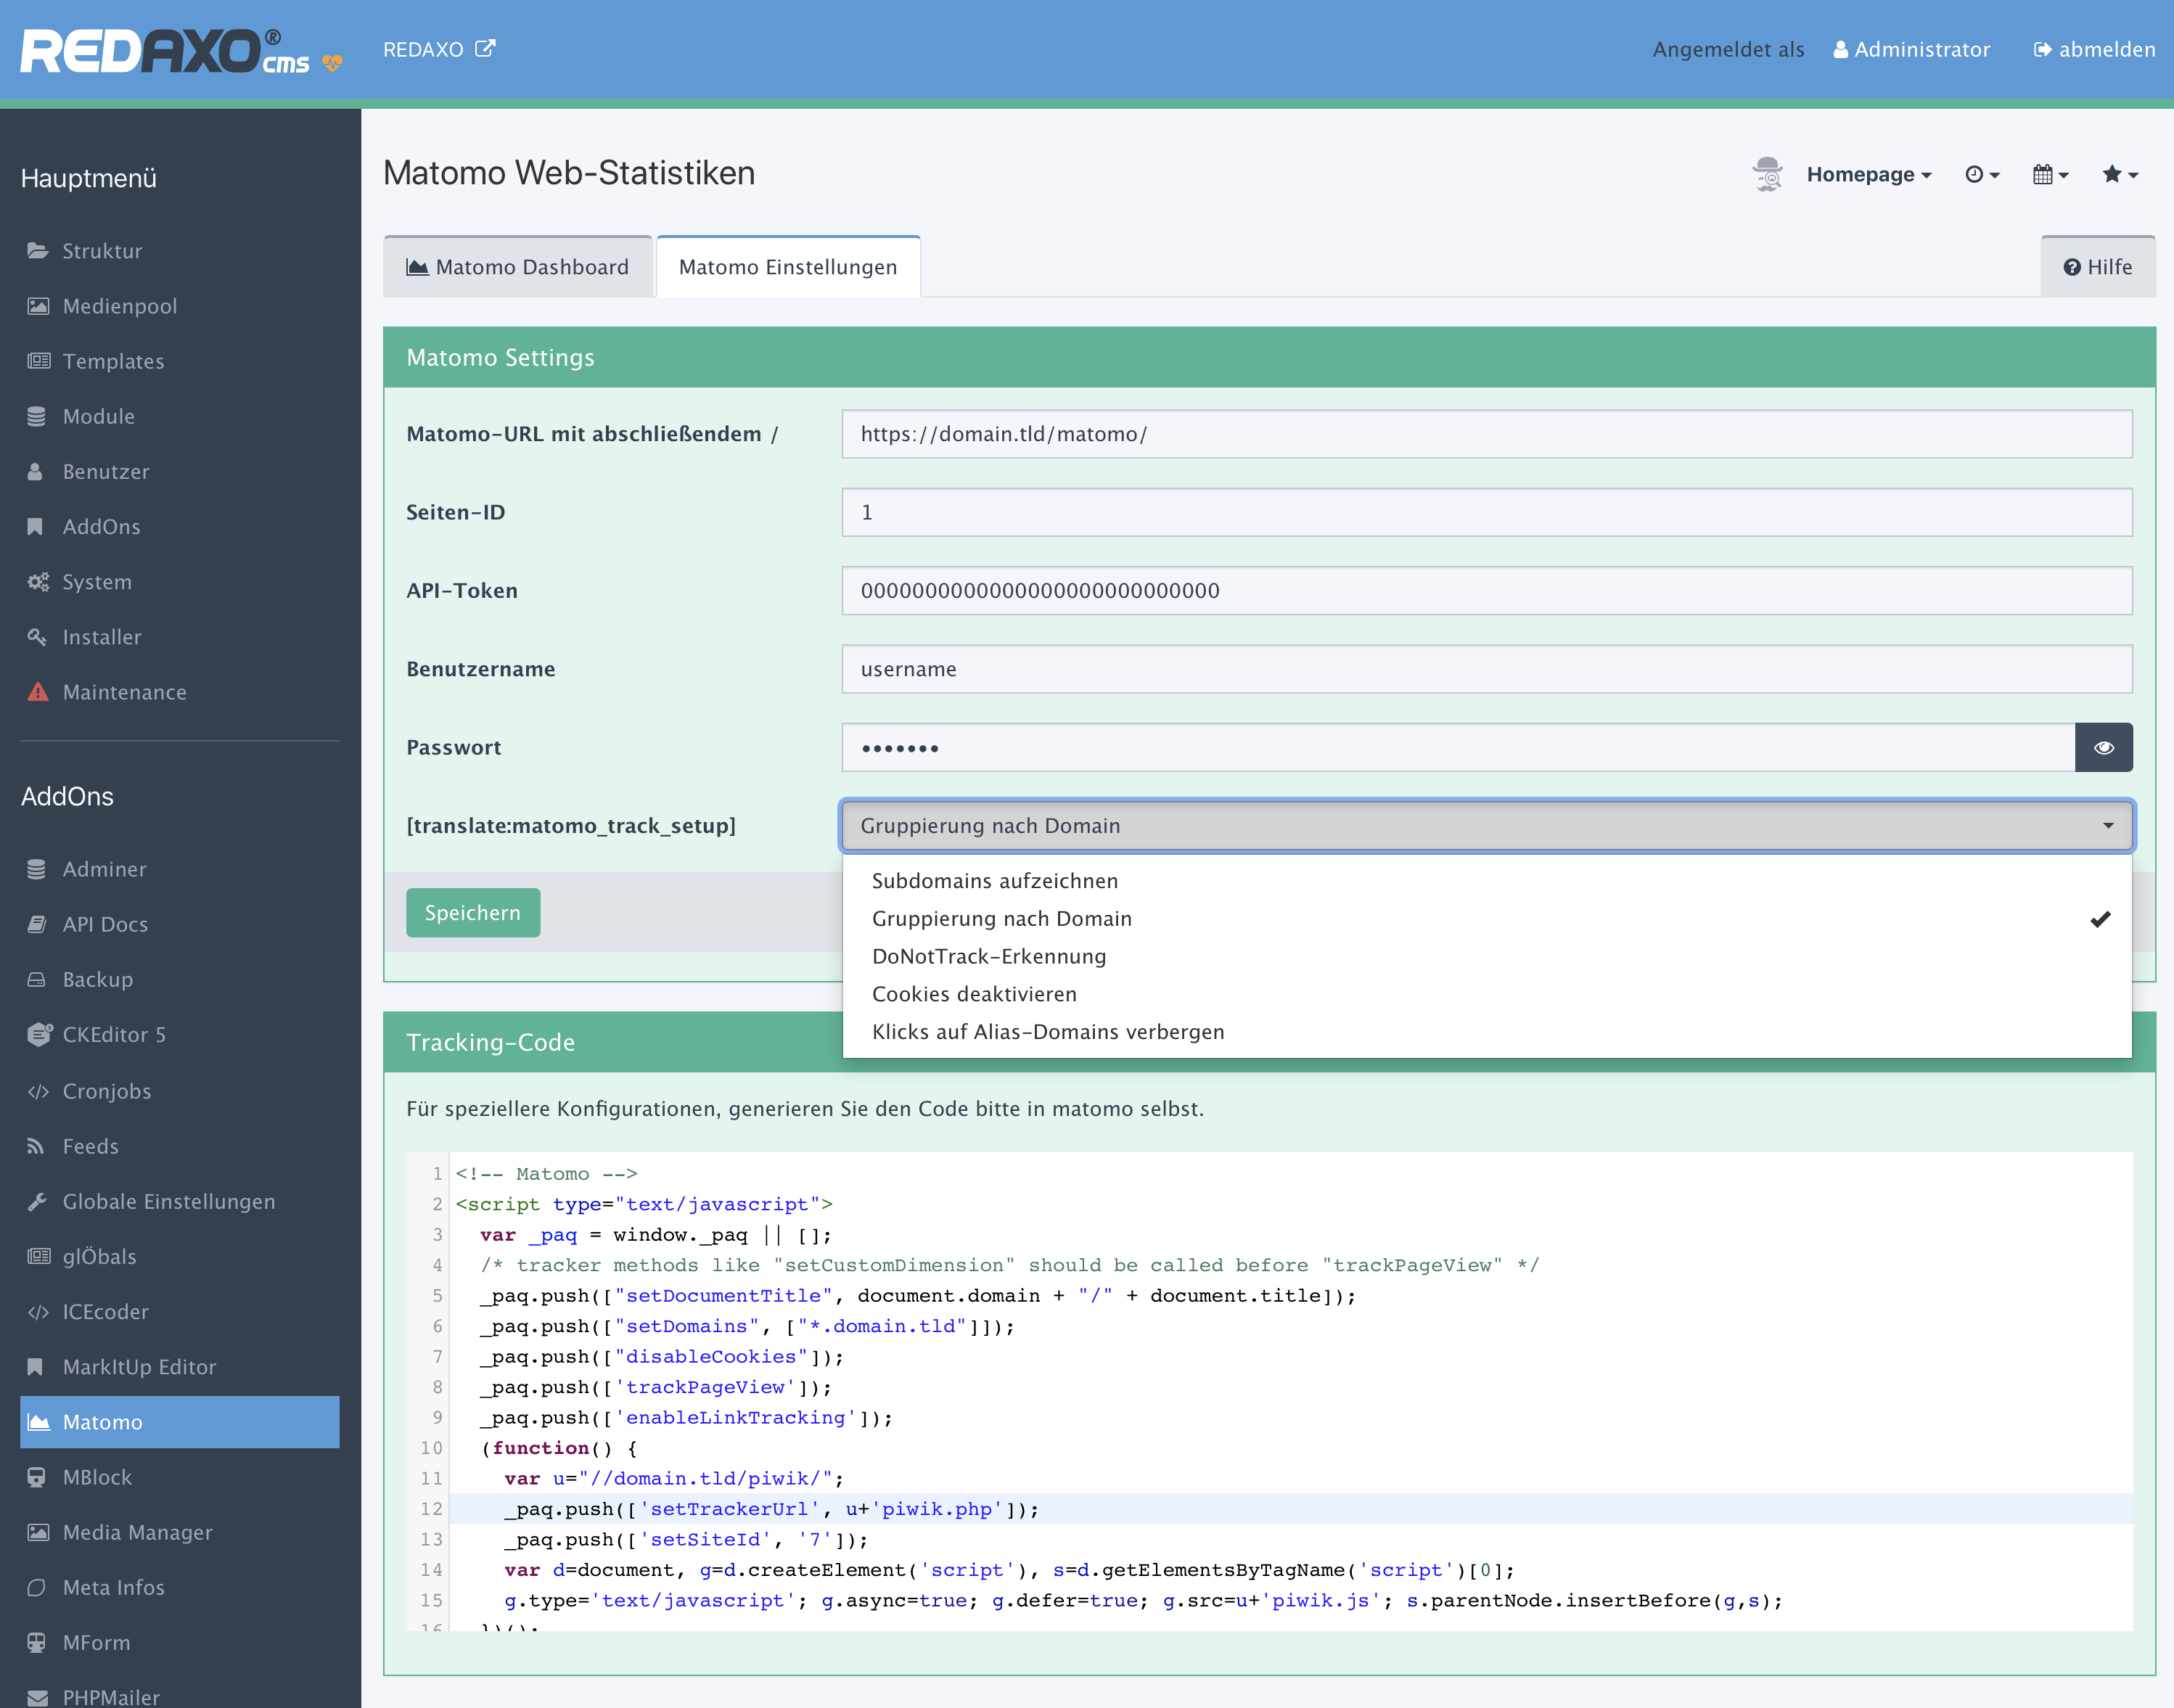Open the calendar date range dropdown
Screen dimensions: 2174x1708
point(2050,174)
